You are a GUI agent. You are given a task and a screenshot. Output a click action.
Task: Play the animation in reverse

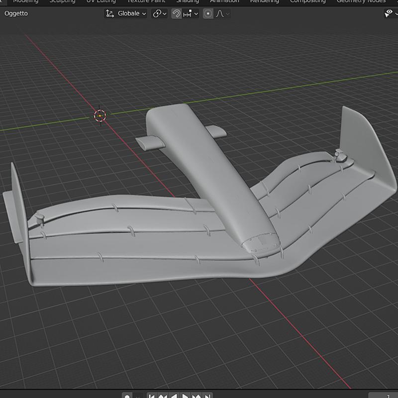[x=174, y=396]
